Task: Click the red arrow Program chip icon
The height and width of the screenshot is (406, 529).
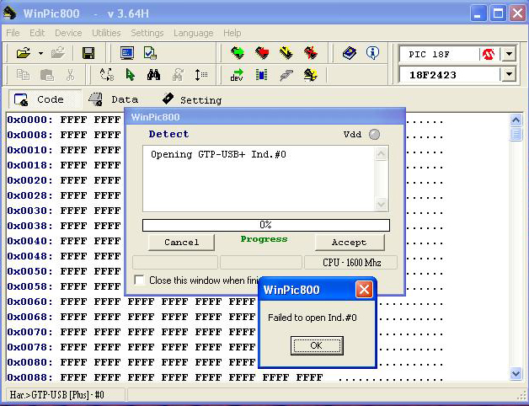Action: (x=262, y=53)
